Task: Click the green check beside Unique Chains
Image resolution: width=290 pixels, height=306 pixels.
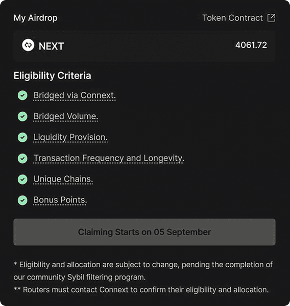Action: click(22, 180)
